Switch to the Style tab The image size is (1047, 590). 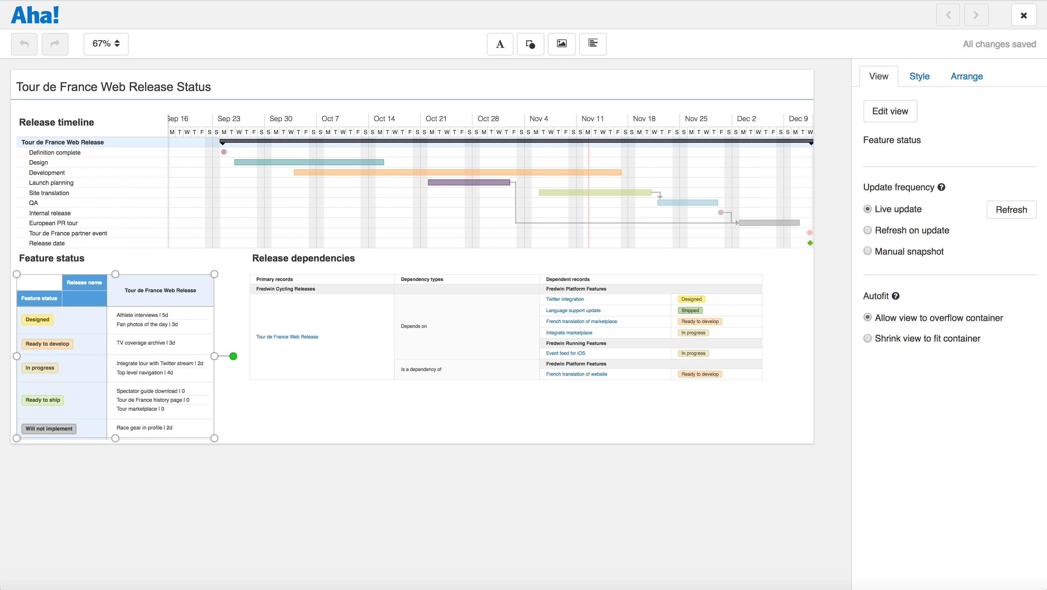(919, 76)
